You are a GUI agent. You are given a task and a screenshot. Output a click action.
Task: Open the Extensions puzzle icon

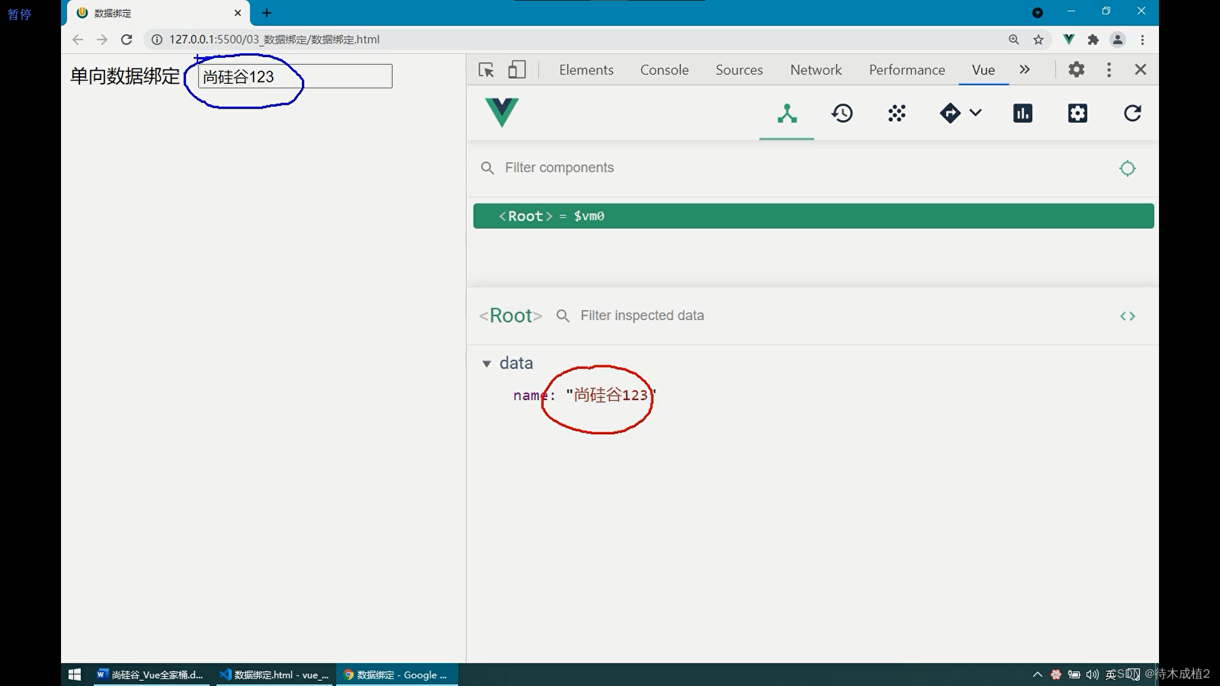tap(1093, 39)
